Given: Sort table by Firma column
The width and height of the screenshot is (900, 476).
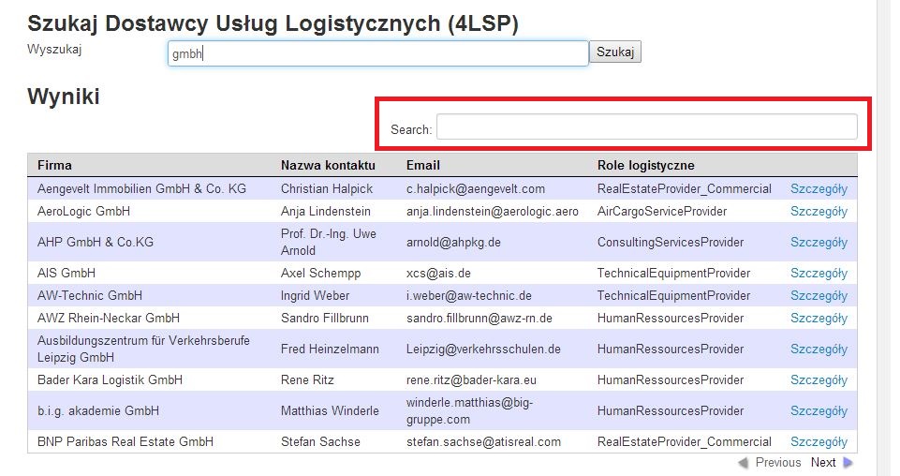Looking at the screenshot, I should pos(54,165).
